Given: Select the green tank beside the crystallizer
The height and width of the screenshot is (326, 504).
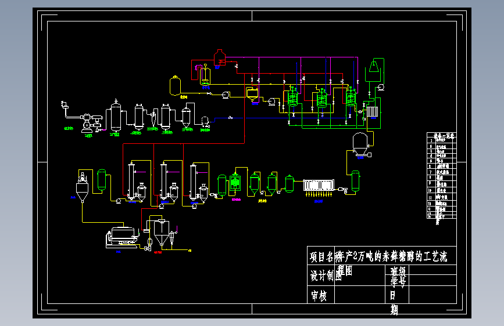Looking at the screenshot, I should pyautogui.click(x=102, y=180).
